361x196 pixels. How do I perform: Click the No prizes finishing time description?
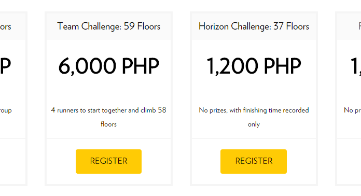pos(254,117)
